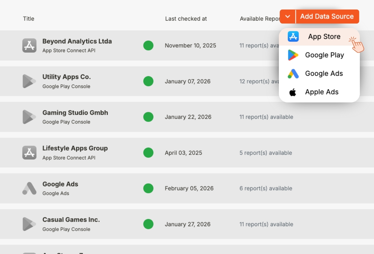Click the green status indicator for Casual Games Inc.
Image resolution: width=374 pixels, height=254 pixels.
[x=148, y=224]
